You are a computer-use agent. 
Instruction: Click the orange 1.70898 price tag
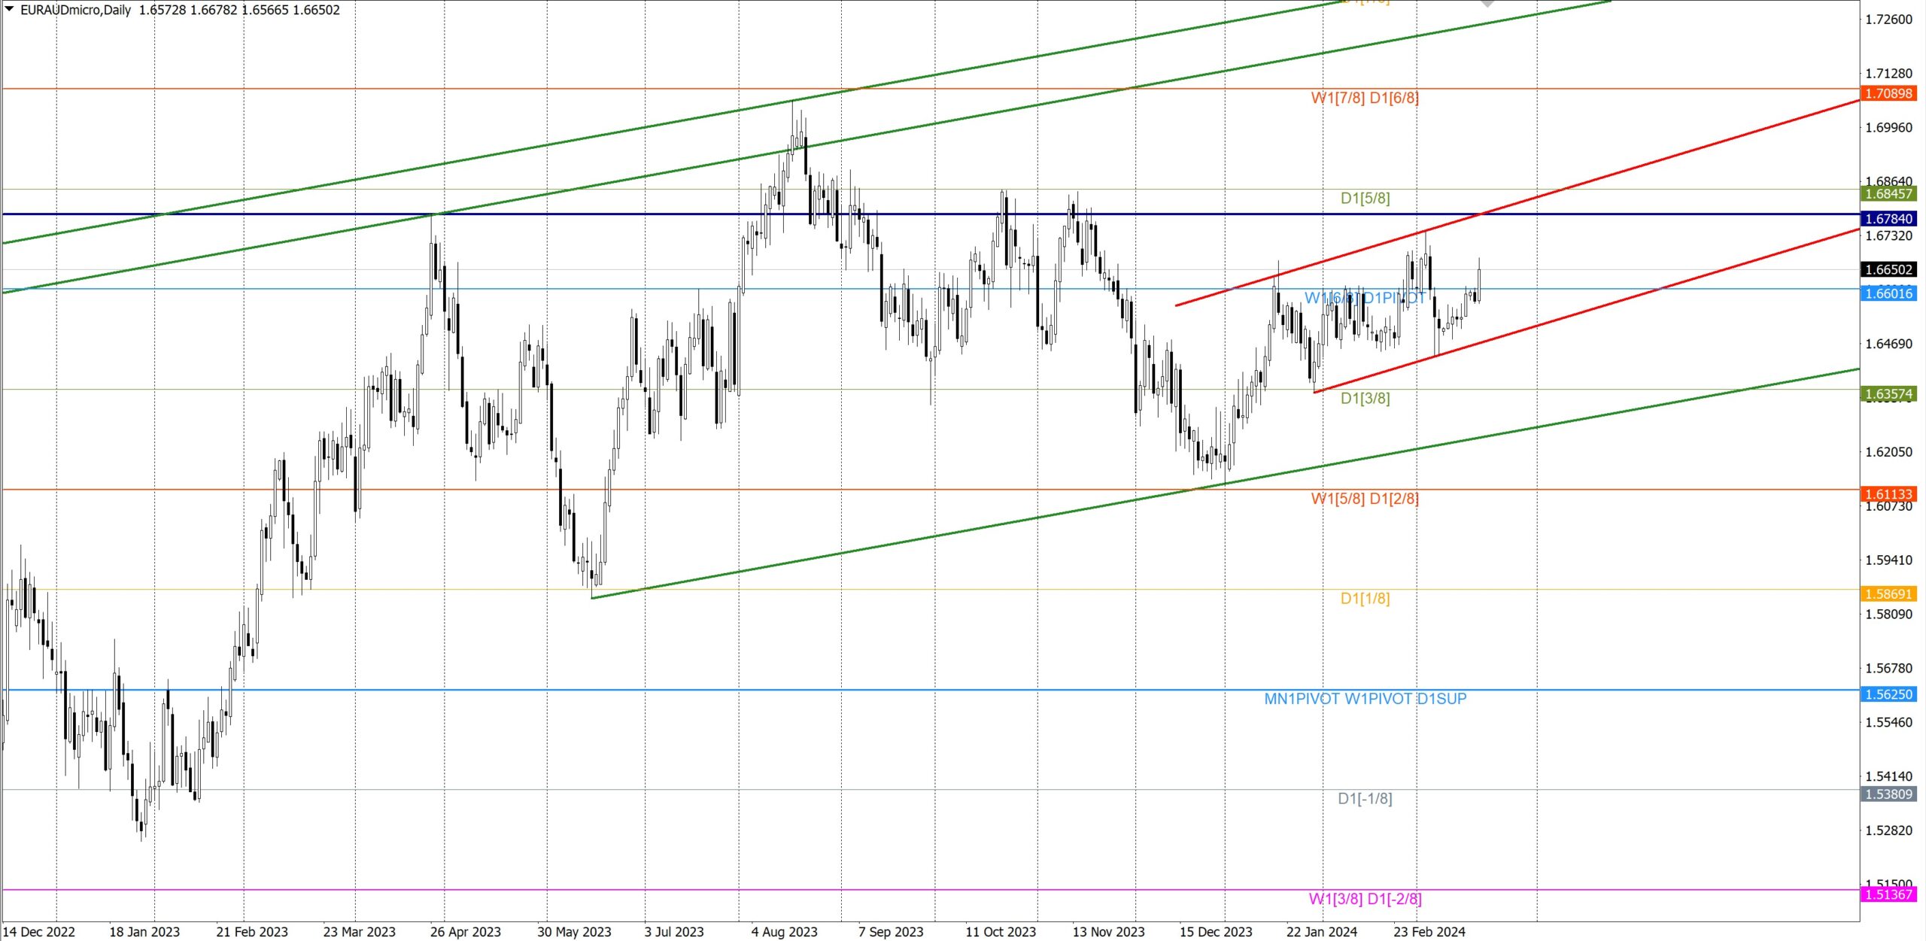(1888, 93)
